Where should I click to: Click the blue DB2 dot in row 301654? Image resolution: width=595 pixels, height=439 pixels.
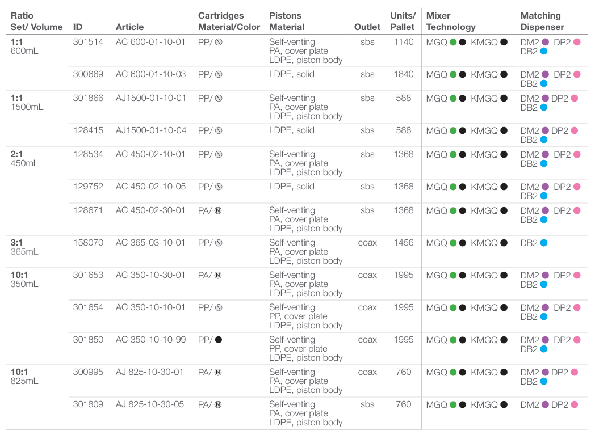(x=543, y=316)
